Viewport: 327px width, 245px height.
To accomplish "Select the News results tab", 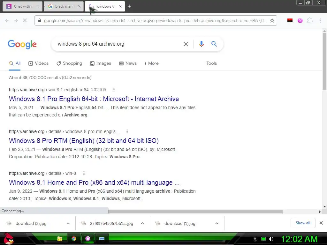I will coord(128,63).
